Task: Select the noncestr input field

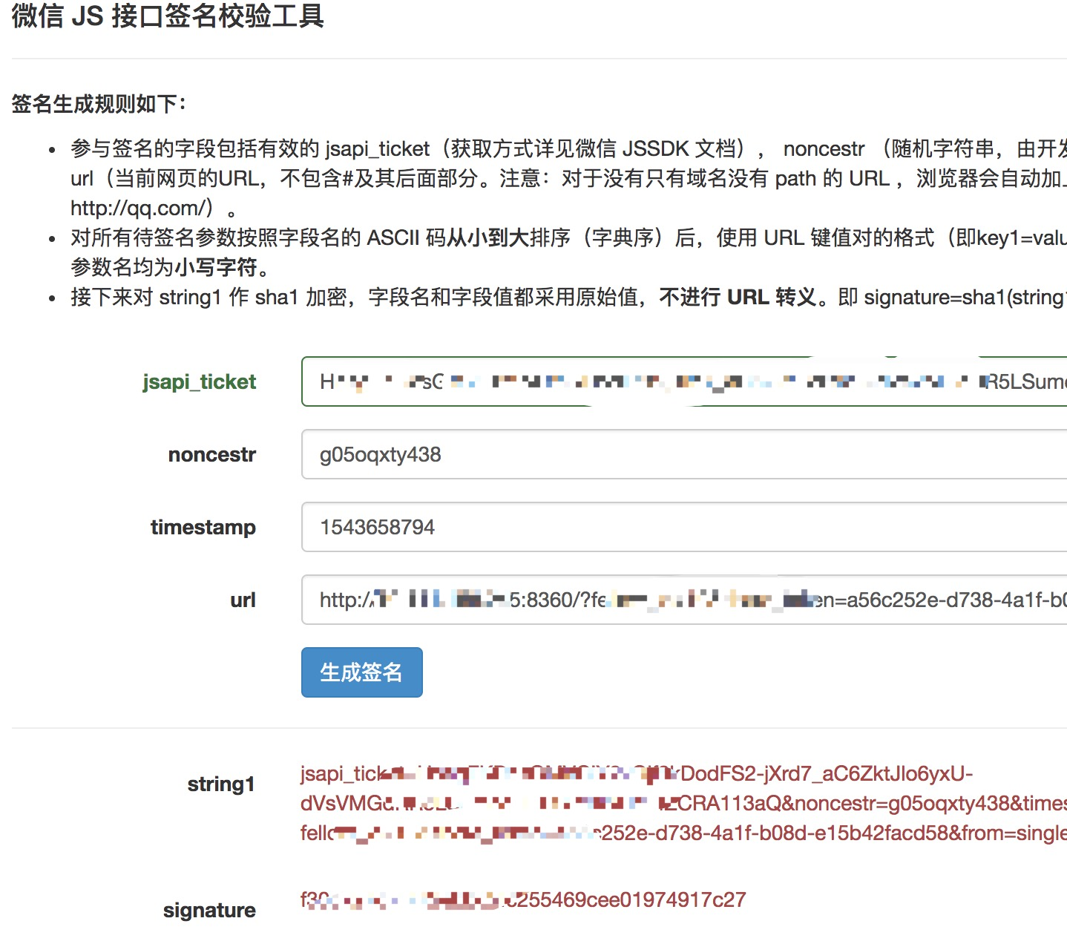Action: click(x=684, y=454)
